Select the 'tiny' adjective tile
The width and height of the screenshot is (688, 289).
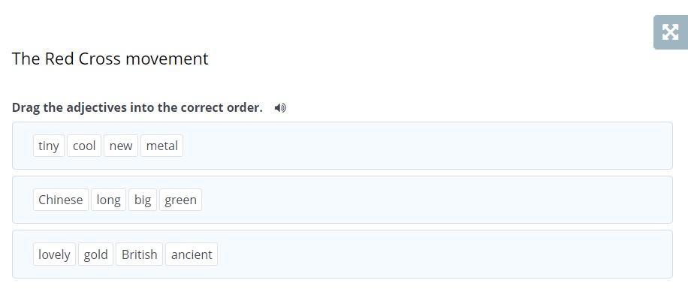(x=49, y=146)
